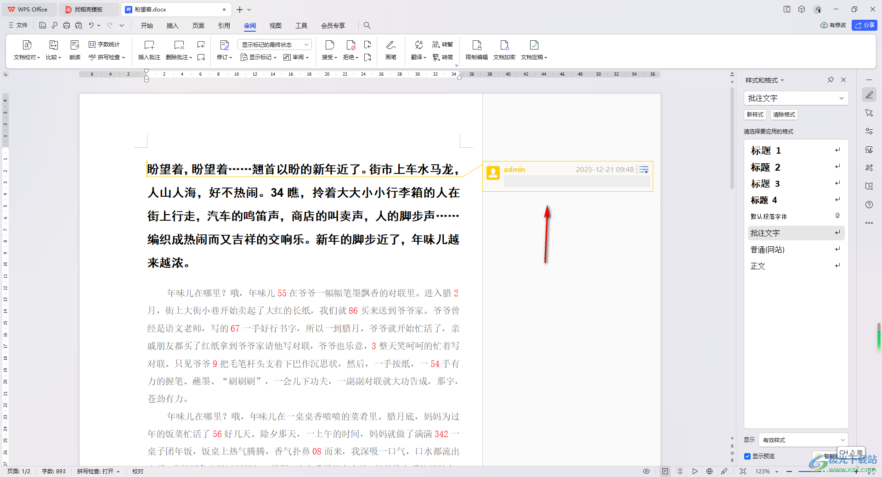Click the document vertical scrollbar
The height and width of the screenshot is (477, 882).
tap(732, 138)
